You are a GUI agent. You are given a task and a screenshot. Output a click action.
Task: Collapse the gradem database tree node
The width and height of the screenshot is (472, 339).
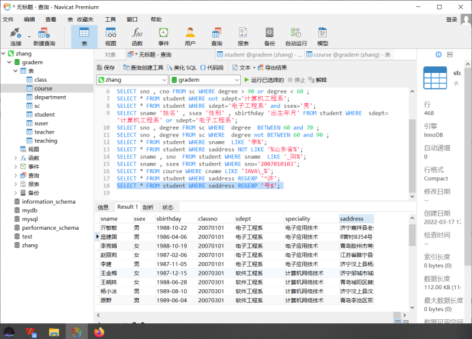pos(10,62)
